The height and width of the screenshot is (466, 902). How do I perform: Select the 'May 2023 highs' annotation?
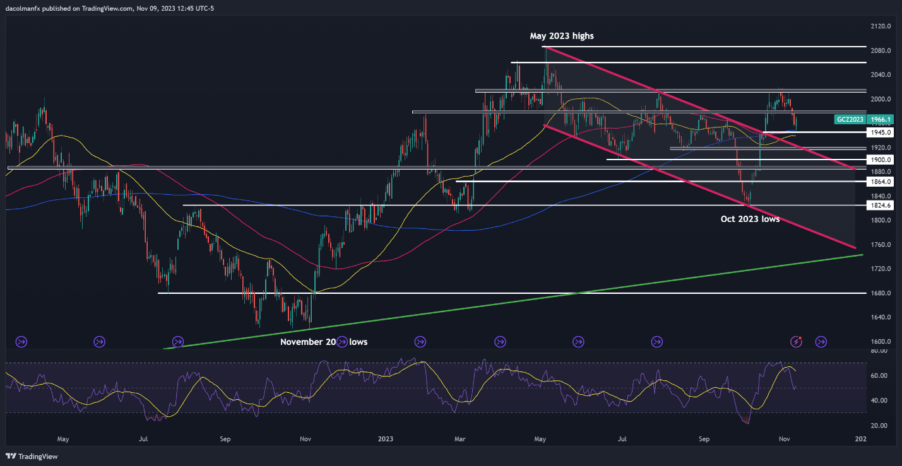(x=561, y=36)
